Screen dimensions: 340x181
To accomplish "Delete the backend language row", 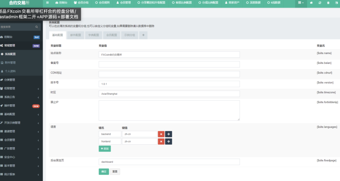I will tap(161, 134).
